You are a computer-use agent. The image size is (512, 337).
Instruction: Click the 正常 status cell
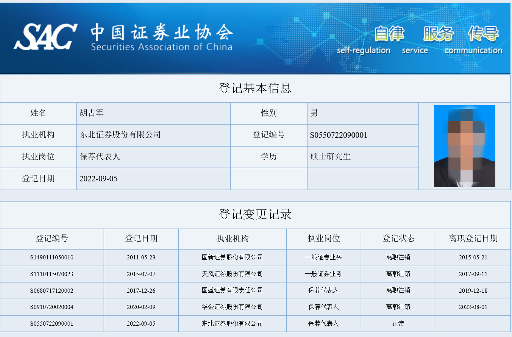[398, 324]
